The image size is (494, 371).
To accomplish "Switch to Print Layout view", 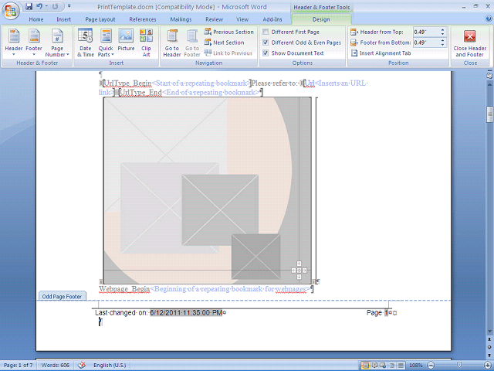I will click(365, 366).
